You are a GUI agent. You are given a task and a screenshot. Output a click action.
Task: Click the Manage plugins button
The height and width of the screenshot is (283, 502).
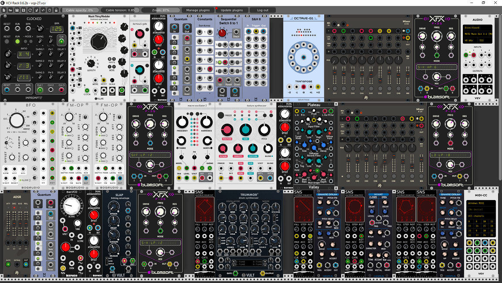pyautogui.click(x=198, y=10)
